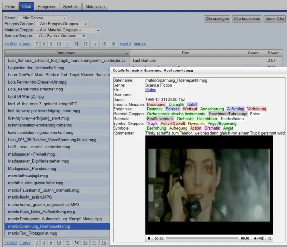Click the 'Wettlauf' event tag
The width and height of the screenshot is (287, 247).
[190, 109]
